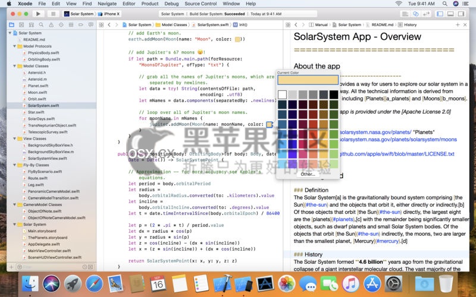Open the Navigate menu
This screenshot has width=476, height=297.
pos(107,4)
